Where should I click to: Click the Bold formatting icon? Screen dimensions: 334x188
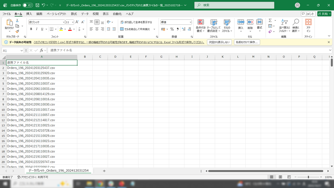pos(31,29)
